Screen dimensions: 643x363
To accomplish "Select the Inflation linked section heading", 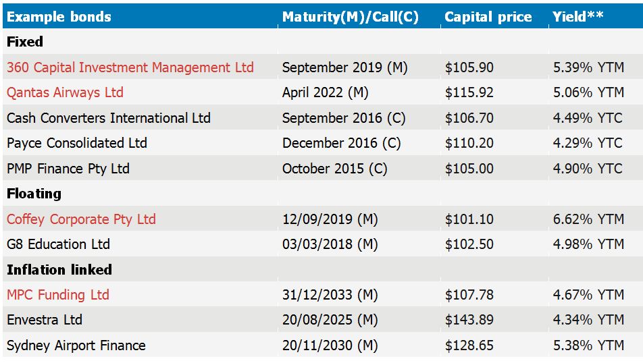I will coord(59,270).
